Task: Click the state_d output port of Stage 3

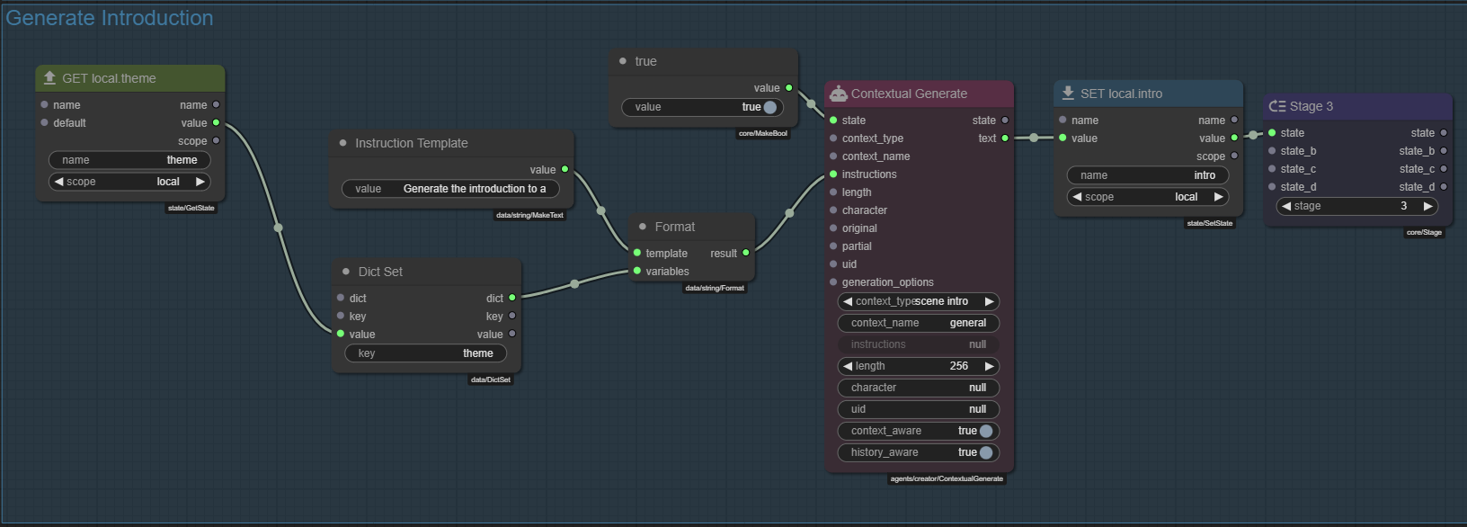Action: tap(1444, 187)
